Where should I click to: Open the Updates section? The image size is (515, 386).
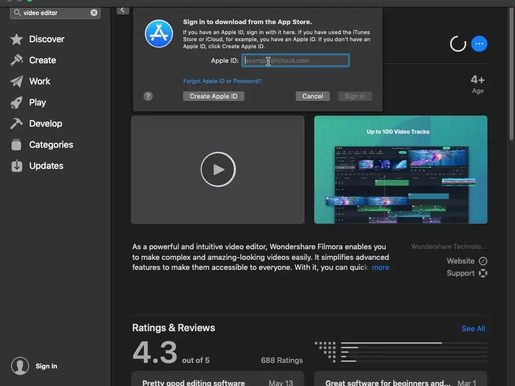point(46,166)
